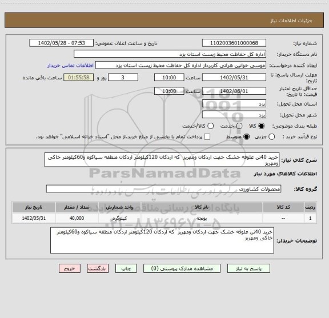Select the خدمت radio button
The width and height of the screenshot is (329, 318).
239,126
